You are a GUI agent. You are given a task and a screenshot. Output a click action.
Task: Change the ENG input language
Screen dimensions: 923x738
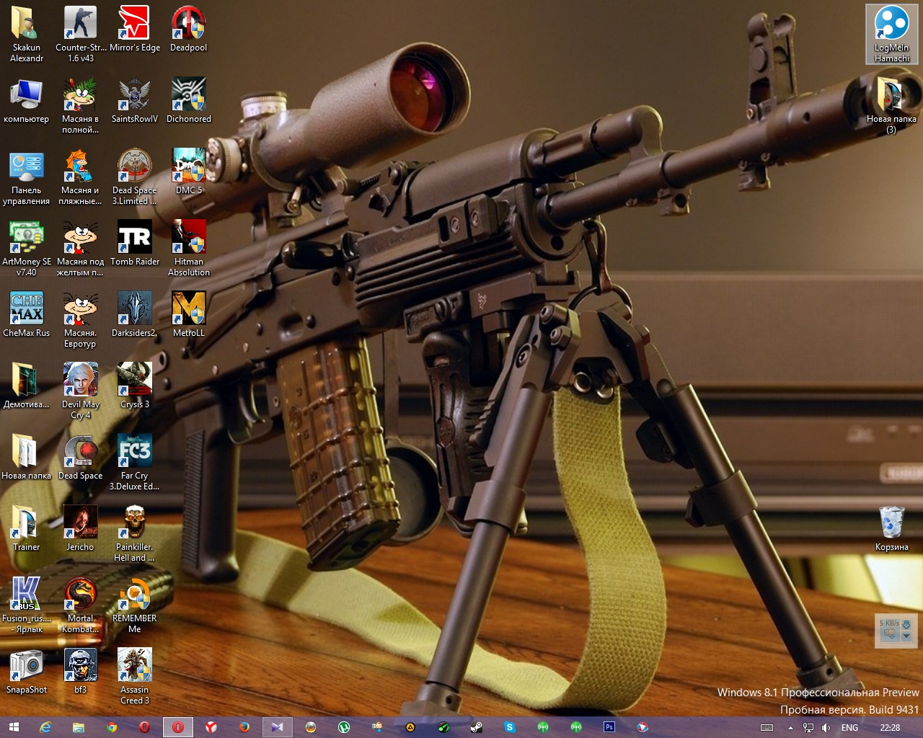(849, 728)
